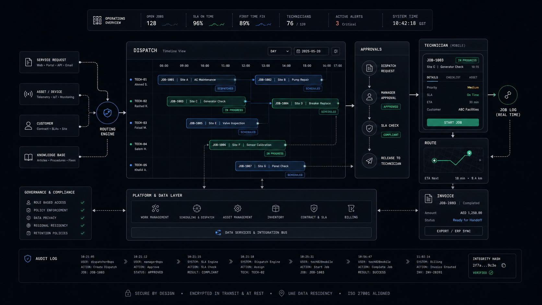The width and height of the screenshot is (542, 305).
Task: Copy the integrity hash with the clipboard icon
Action: click(503, 265)
